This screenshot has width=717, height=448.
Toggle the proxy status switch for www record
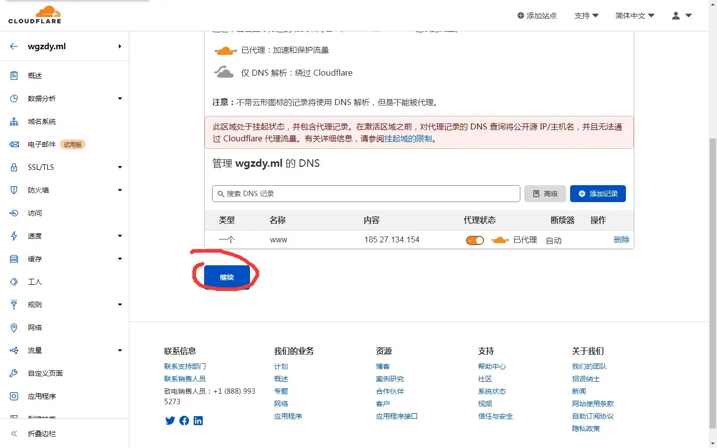[x=475, y=240]
